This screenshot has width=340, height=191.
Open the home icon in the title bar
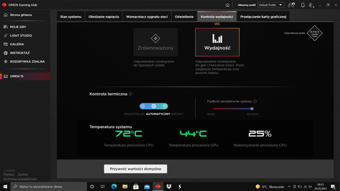point(227,5)
